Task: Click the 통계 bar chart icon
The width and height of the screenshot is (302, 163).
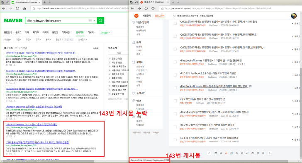Action: point(133,42)
